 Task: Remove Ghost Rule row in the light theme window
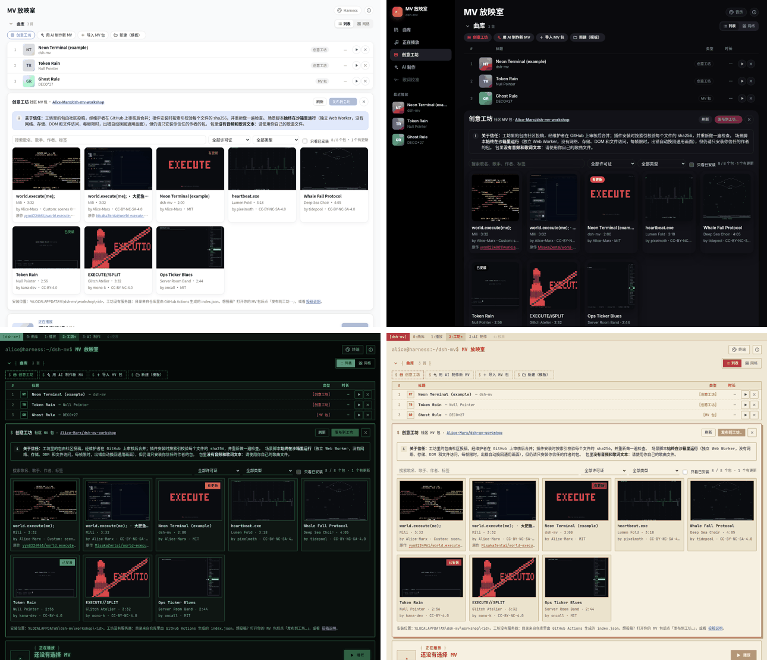pos(365,81)
